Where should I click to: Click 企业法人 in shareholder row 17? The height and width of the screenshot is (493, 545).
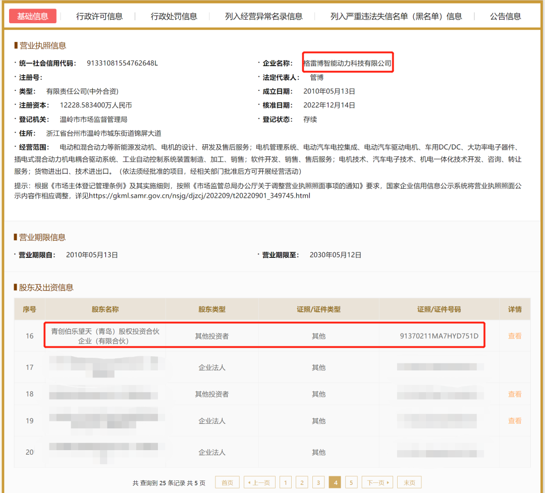tap(211, 367)
